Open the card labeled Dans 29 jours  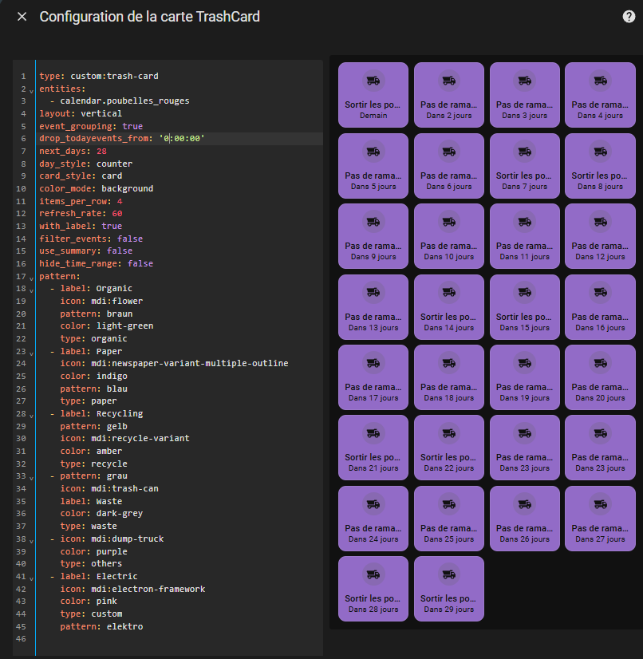(x=449, y=589)
